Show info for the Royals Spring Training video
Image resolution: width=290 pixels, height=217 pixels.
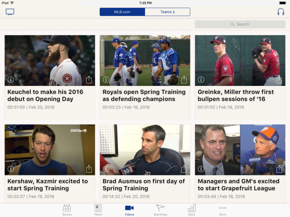[x=106, y=80]
